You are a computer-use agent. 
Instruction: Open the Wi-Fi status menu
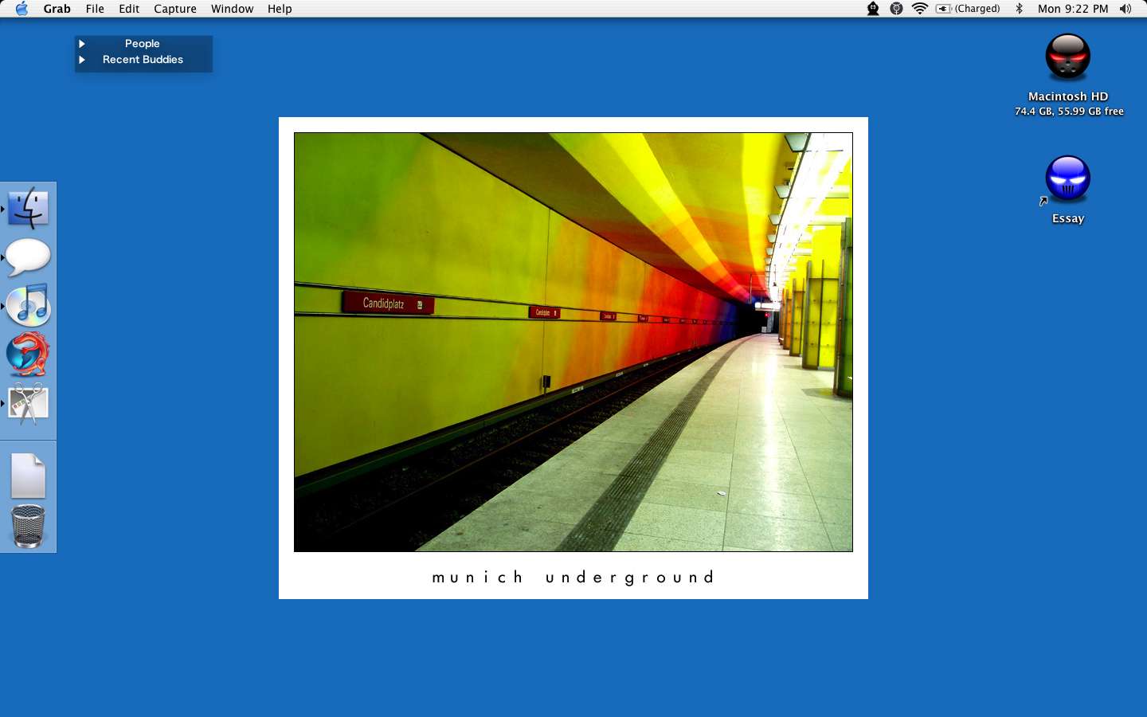920,9
